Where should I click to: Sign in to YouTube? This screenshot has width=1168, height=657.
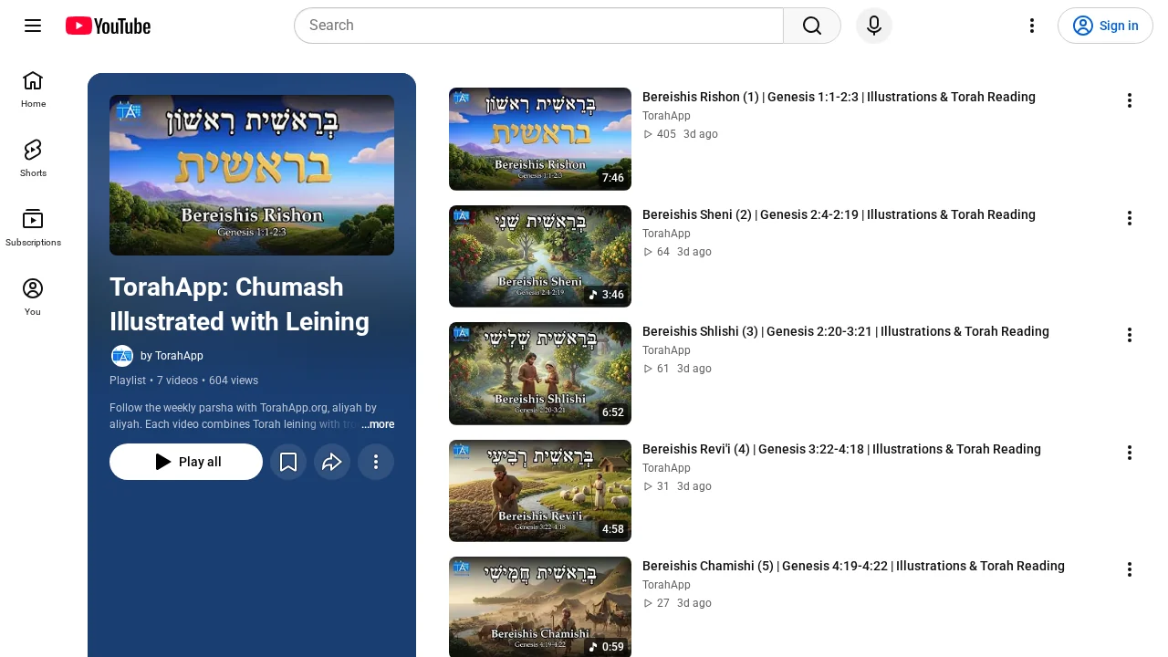[x=1105, y=26]
